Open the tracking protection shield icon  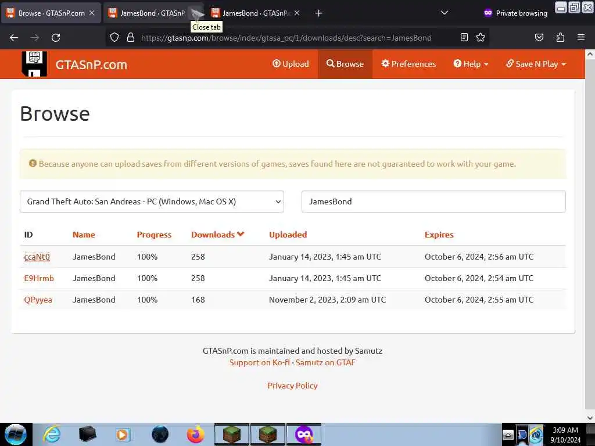click(x=114, y=38)
